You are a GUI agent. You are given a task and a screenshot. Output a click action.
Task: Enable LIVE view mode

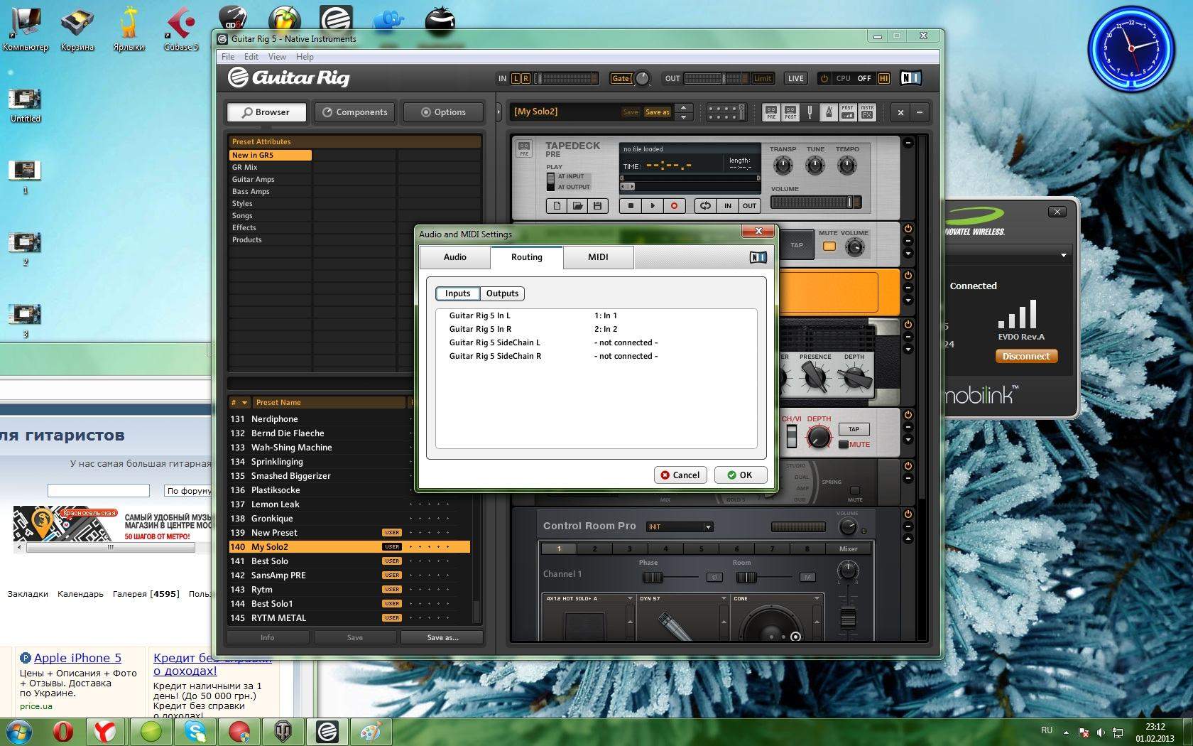pos(795,79)
